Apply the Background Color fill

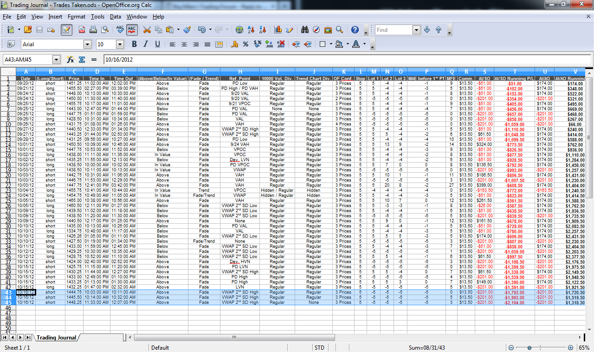[x=338, y=44]
